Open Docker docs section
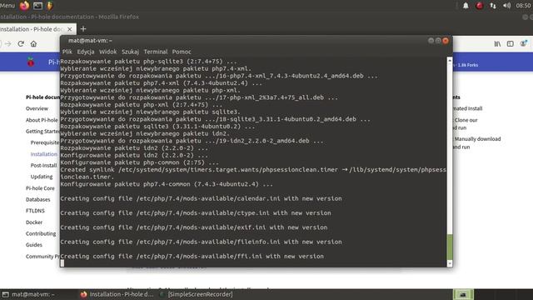The image size is (533, 300). 34,222
